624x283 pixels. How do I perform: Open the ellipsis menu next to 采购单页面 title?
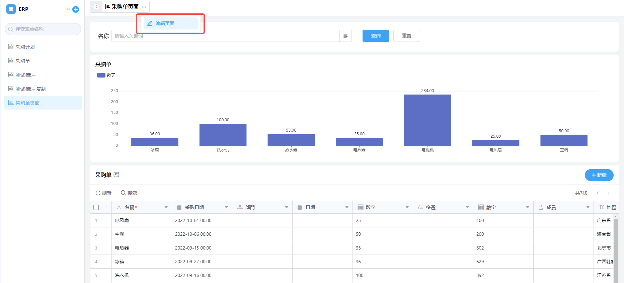click(144, 7)
